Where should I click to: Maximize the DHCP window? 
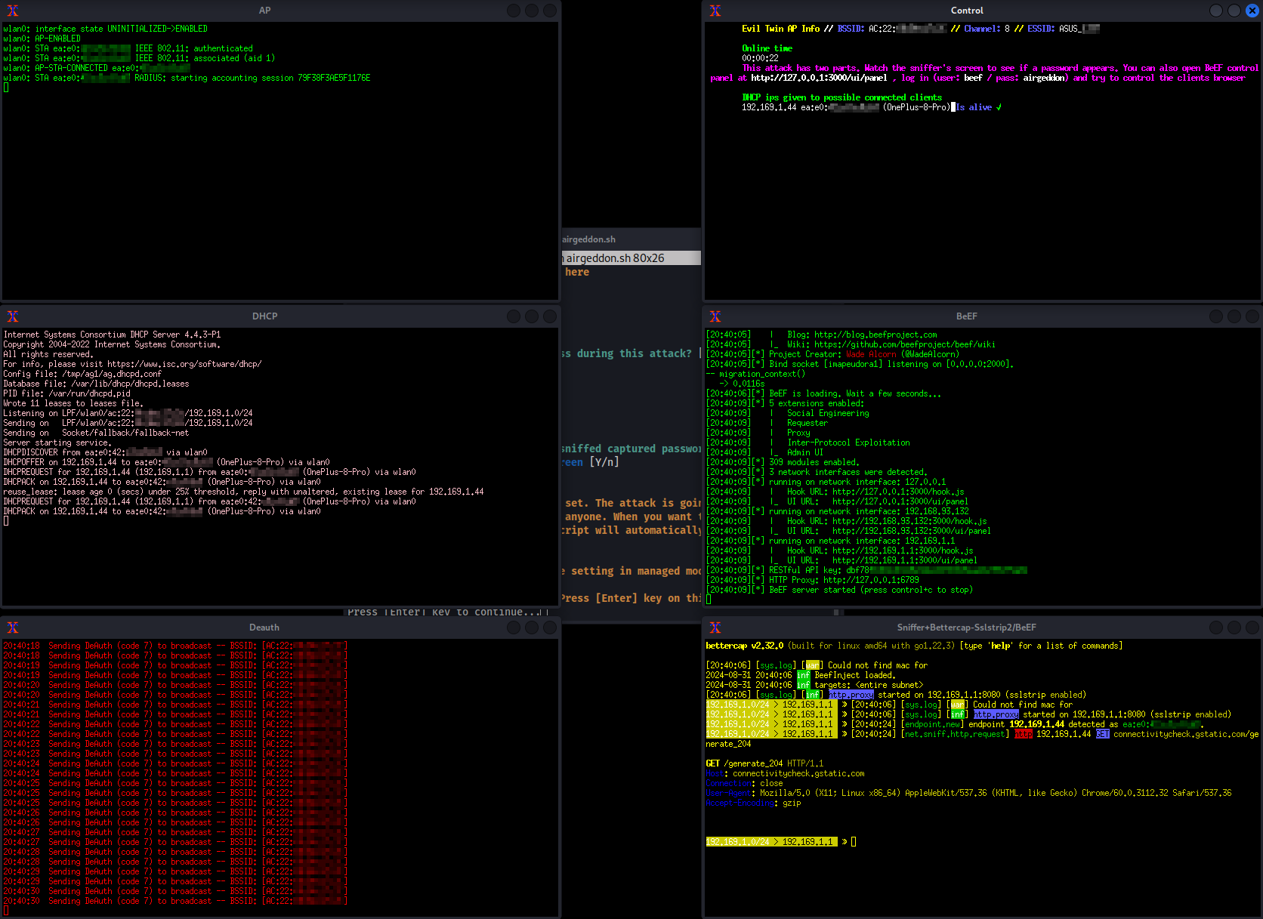point(532,316)
